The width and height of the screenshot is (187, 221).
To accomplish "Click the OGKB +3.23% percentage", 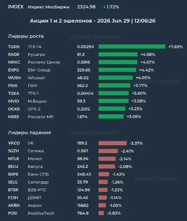I will [x=135, y=109].
